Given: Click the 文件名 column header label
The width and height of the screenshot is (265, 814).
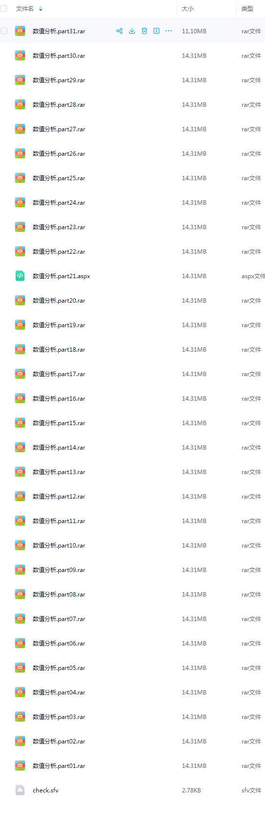Looking at the screenshot, I should [25, 9].
